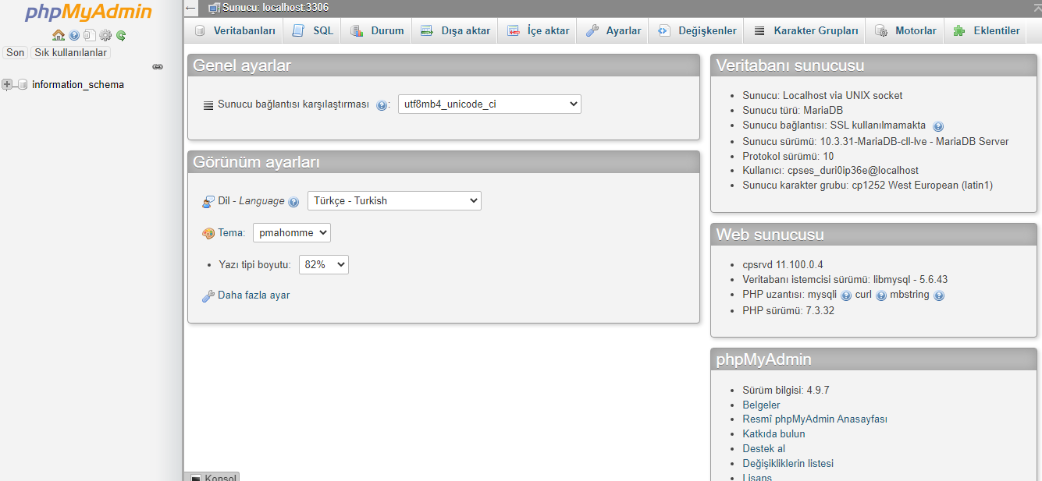This screenshot has height=481, width=1042.
Task: Open the Ayarlar tab
Action: (613, 30)
